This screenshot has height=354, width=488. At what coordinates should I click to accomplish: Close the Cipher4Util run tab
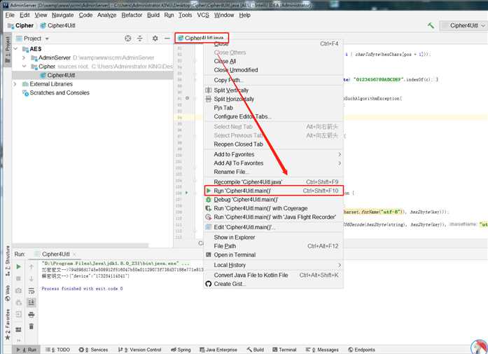pyautogui.click(x=74, y=254)
